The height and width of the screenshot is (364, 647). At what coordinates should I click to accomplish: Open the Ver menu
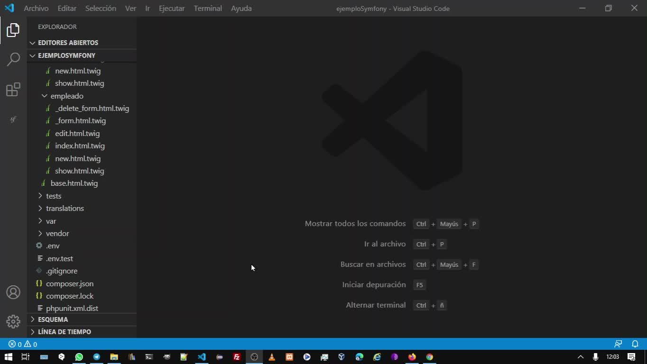point(130,9)
